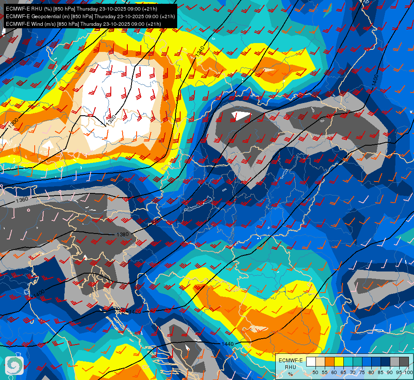The height and width of the screenshot is (380, 414).
Task: Click the legend value 50
Action: click(315, 372)
